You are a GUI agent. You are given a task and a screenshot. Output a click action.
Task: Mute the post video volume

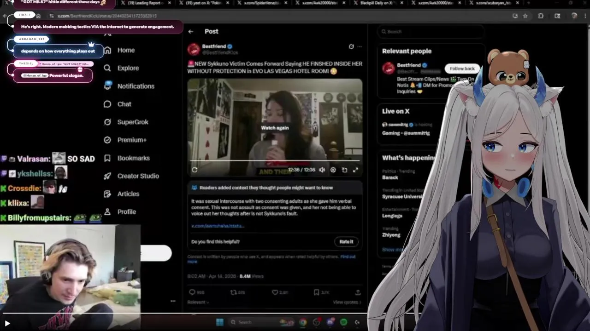(322, 170)
